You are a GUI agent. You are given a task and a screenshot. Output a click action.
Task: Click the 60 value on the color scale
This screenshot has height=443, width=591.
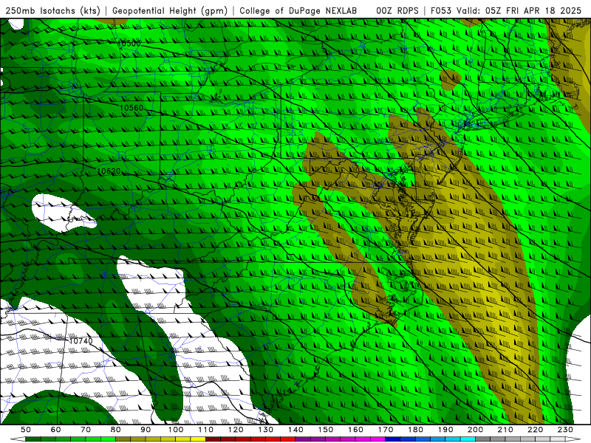56,430
